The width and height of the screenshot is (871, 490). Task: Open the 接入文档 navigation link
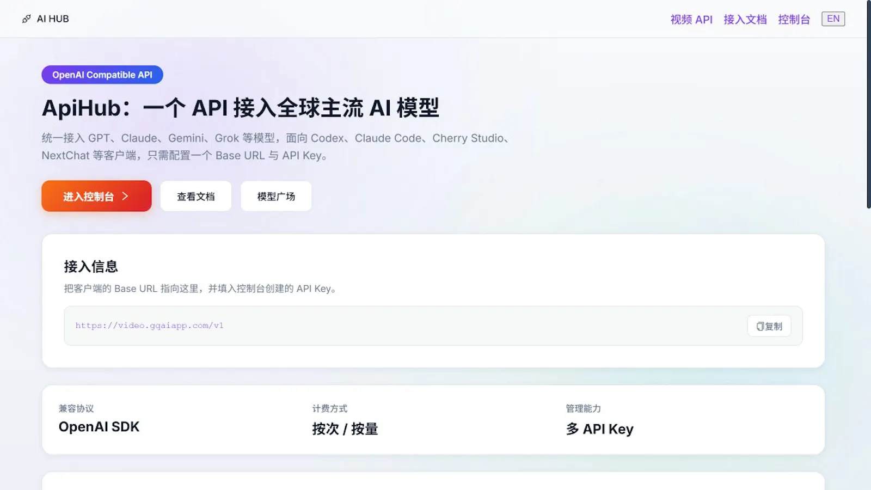click(x=745, y=20)
